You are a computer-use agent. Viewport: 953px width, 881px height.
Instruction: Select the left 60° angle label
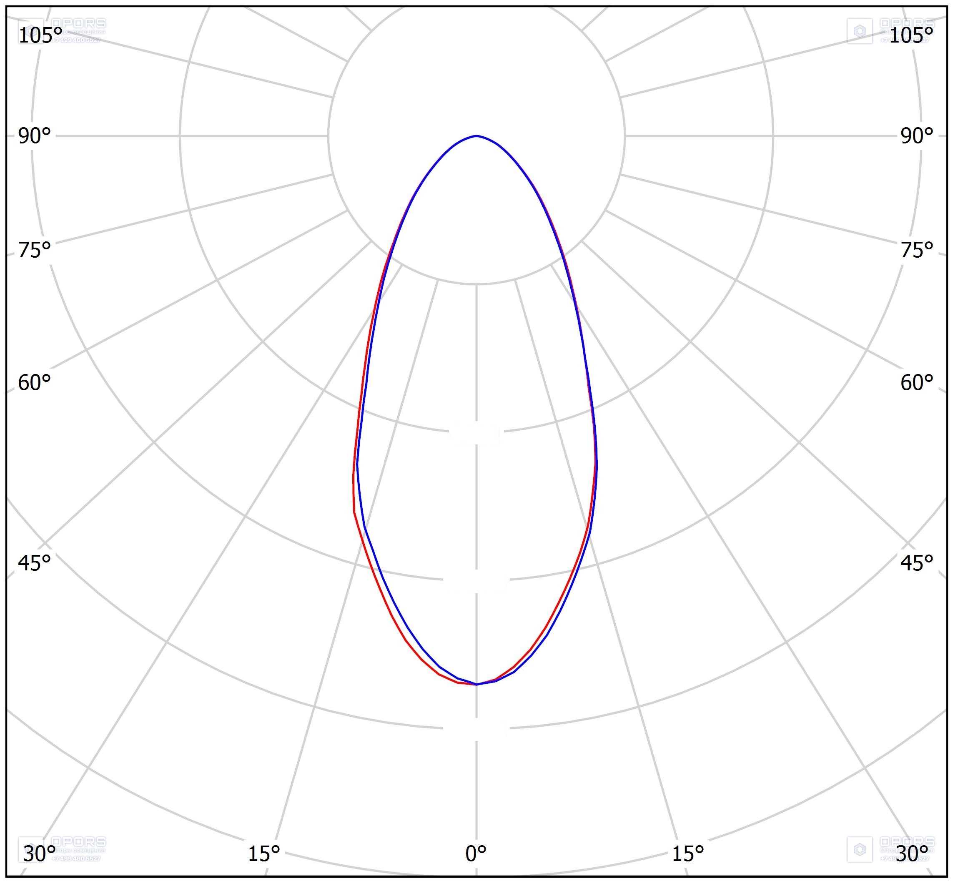point(34,382)
